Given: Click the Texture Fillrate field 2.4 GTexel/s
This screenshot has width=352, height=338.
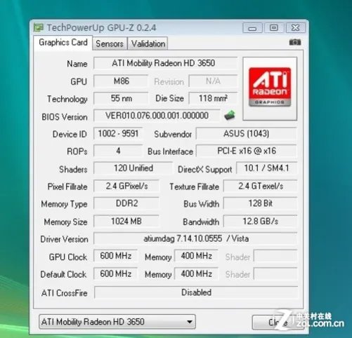Looking at the screenshot, I should tap(260, 186).
